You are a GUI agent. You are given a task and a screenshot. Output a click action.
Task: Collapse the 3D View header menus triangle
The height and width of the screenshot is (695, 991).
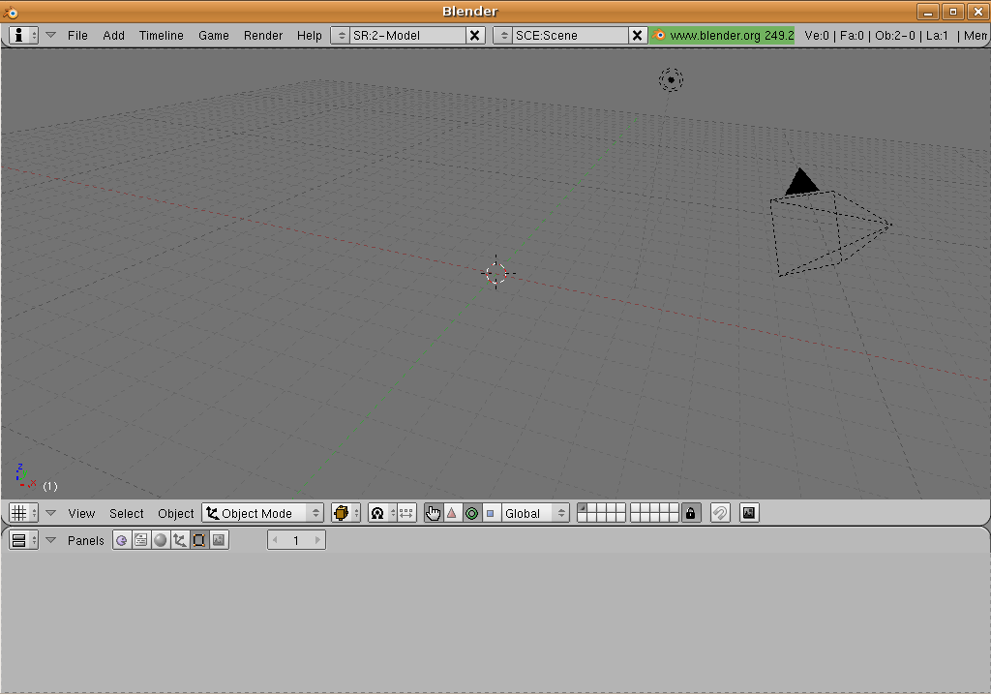(51, 513)
